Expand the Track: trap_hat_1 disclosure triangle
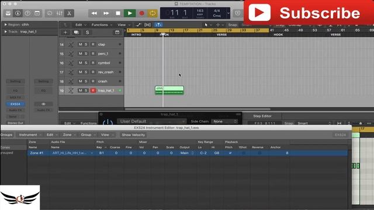This screenshot has height=210, width=374. 5,32
